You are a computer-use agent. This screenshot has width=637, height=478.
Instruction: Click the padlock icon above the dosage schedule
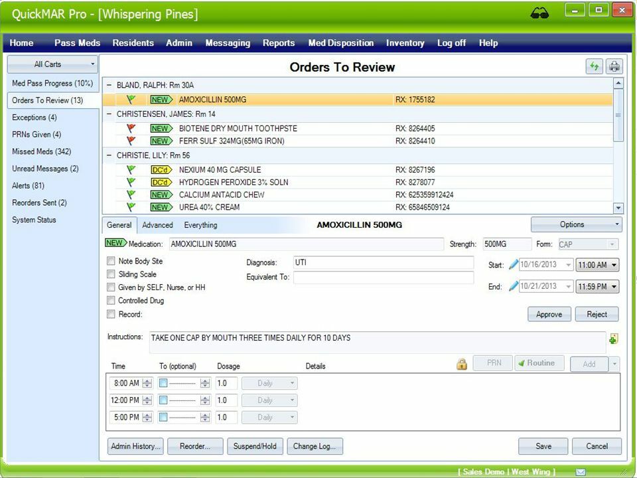(x=462, y=364)
